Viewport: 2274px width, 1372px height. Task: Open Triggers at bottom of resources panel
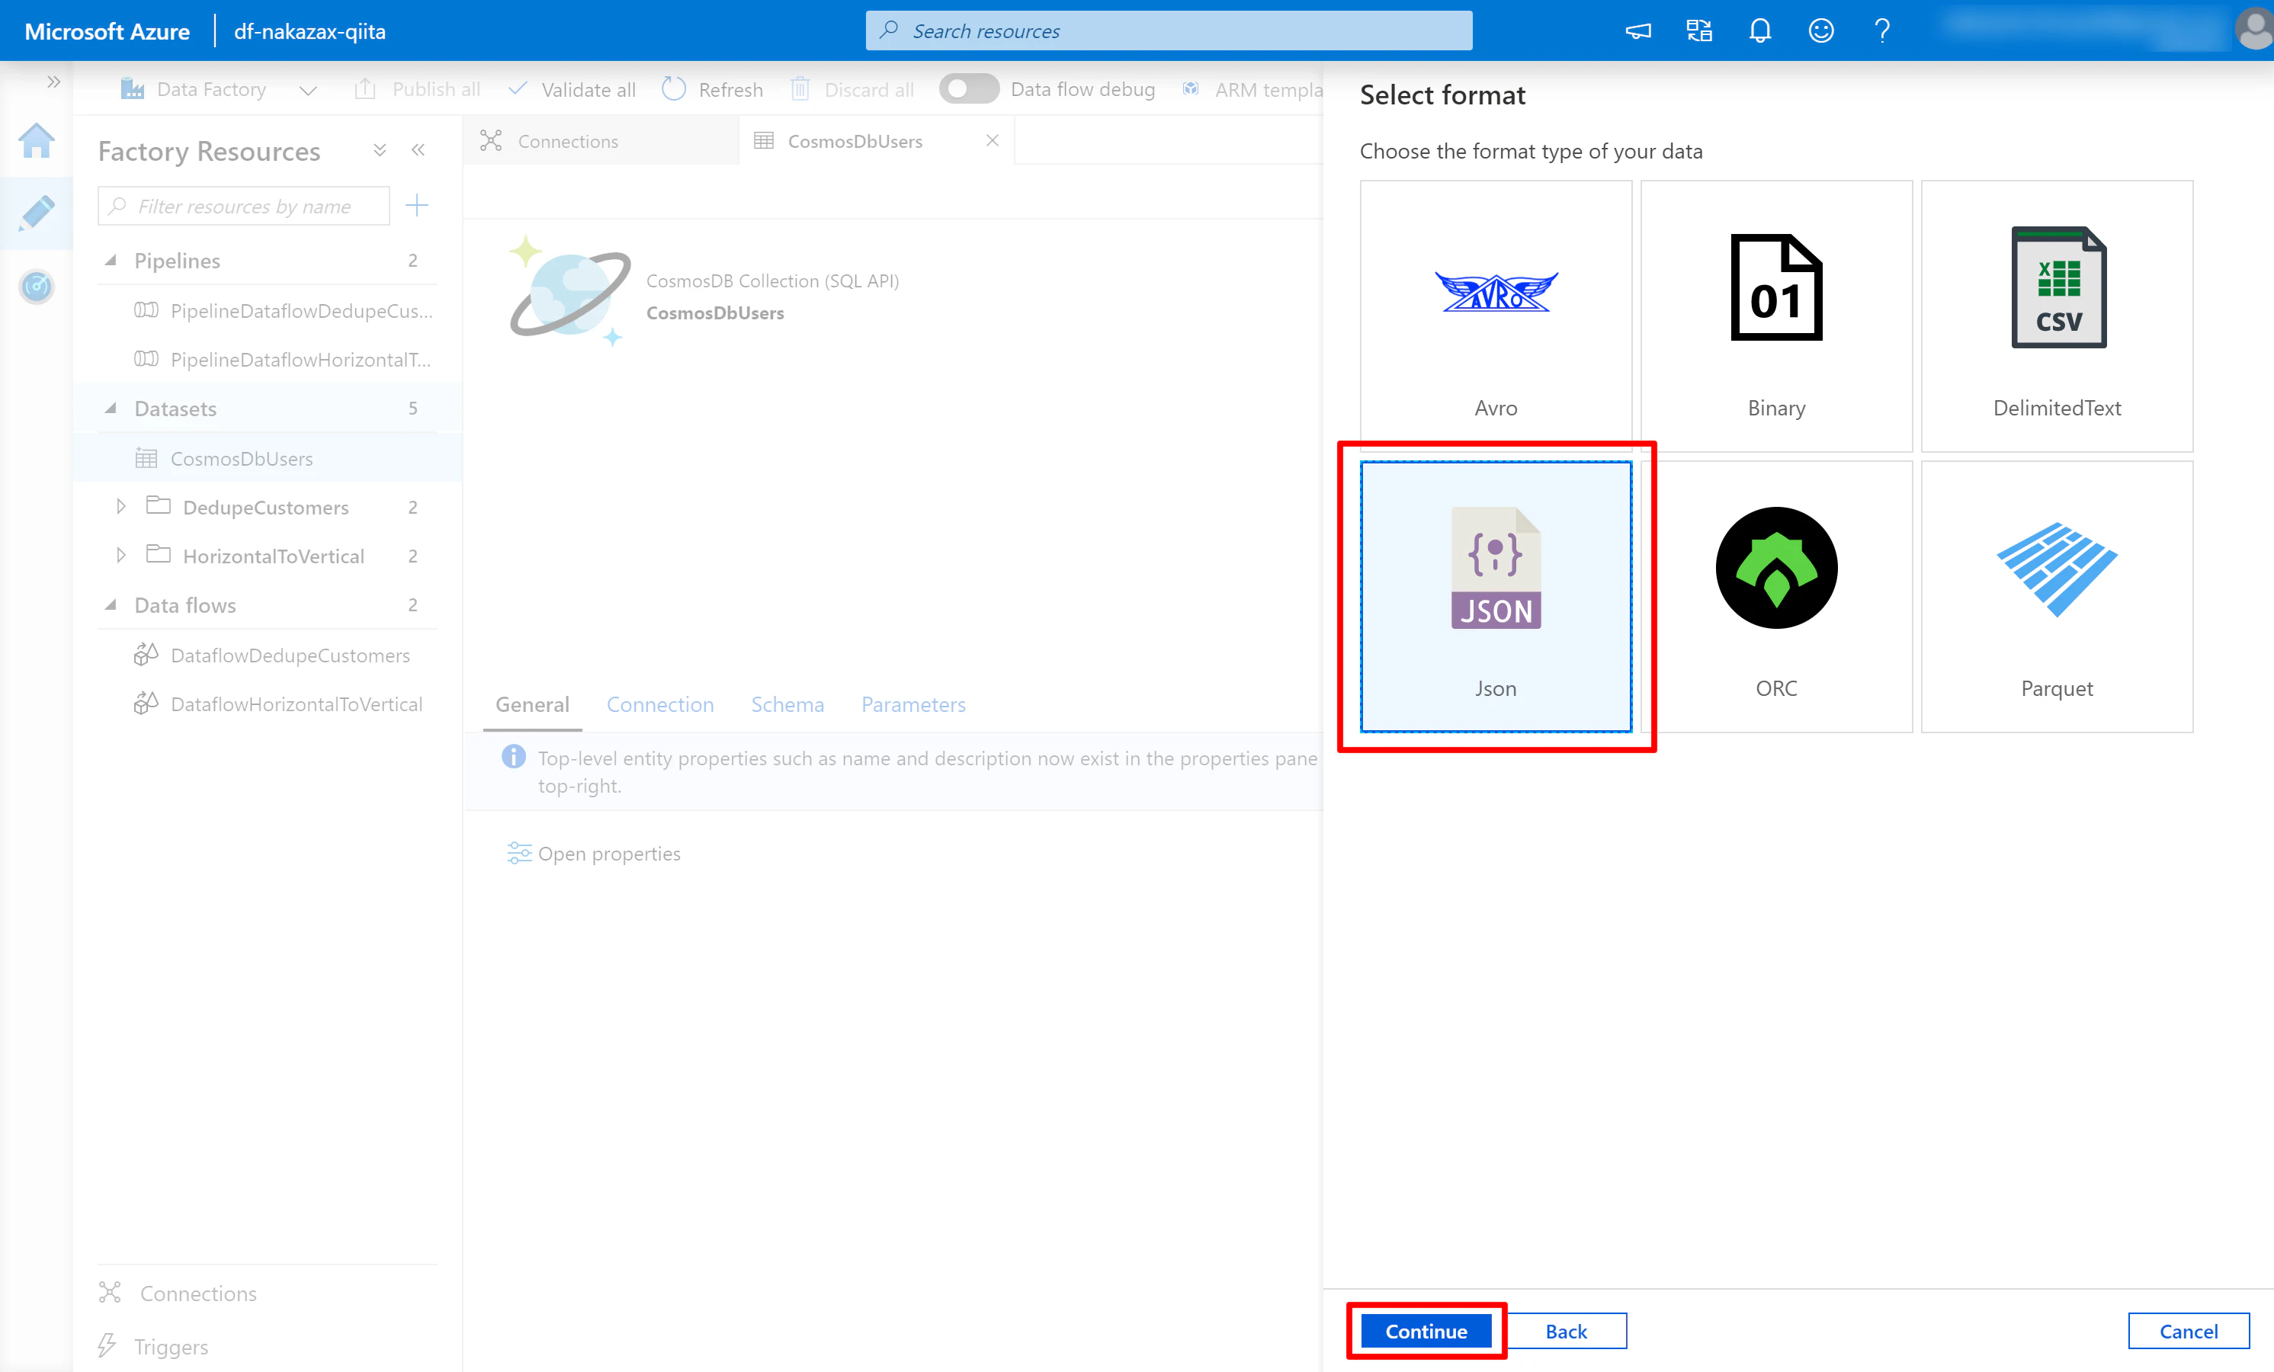[154, 1346]
